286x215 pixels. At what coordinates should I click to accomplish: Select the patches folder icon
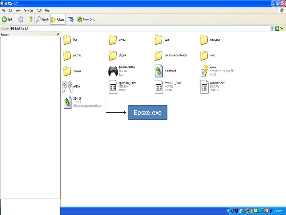tap(67, 56)
